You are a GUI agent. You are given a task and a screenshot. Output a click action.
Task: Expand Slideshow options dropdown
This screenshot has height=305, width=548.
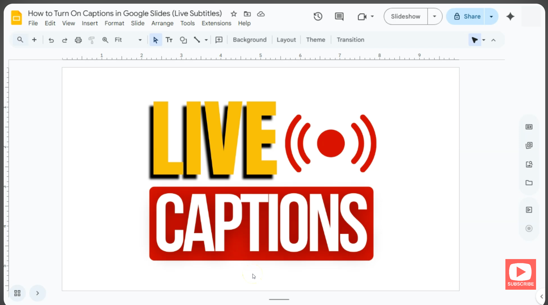point(435,16)
